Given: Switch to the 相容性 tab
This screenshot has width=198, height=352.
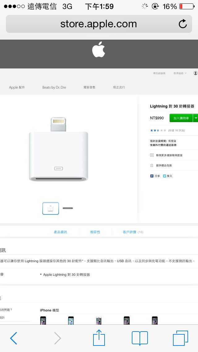Looking at the screenshot, I should tap(95, 232).
